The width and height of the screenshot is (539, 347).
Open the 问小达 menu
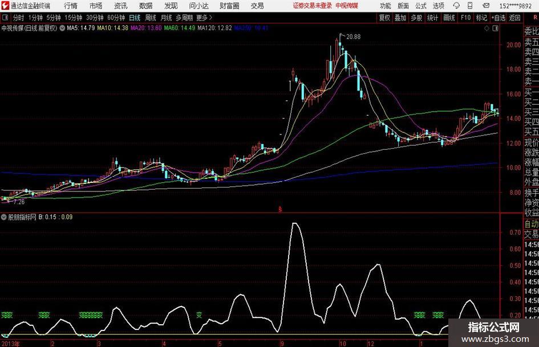pyautogui.click(x=198, y=6)
